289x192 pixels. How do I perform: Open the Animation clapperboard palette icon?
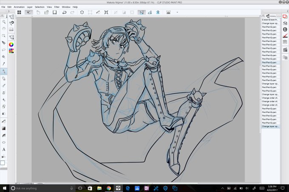[x=285, y=50]
